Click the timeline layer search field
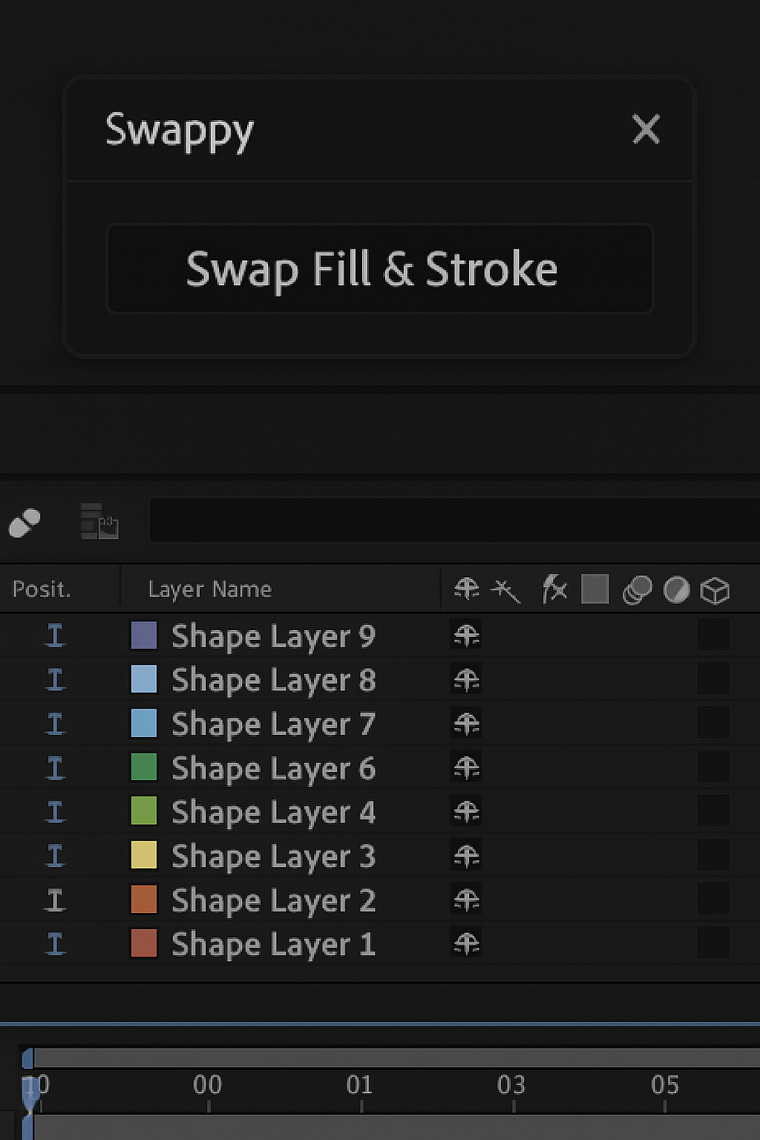Image resolution: width=760 pixels, height=1140 pixels. 453,520
